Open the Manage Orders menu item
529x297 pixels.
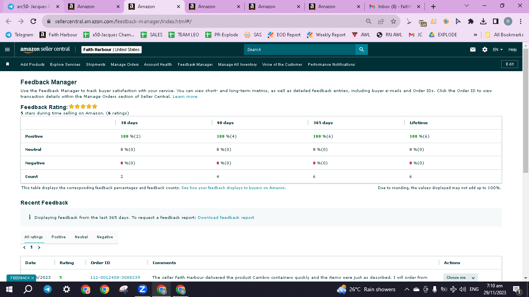[x=125, y=65]
